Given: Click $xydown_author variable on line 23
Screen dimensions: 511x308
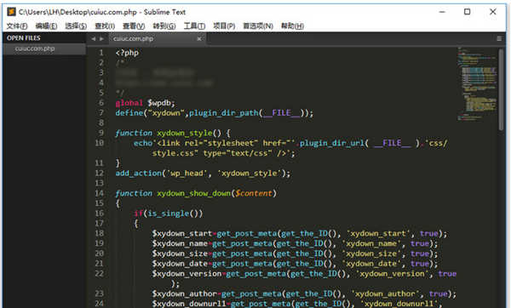Looking at the screenshot, I should [x=185, y=294].
